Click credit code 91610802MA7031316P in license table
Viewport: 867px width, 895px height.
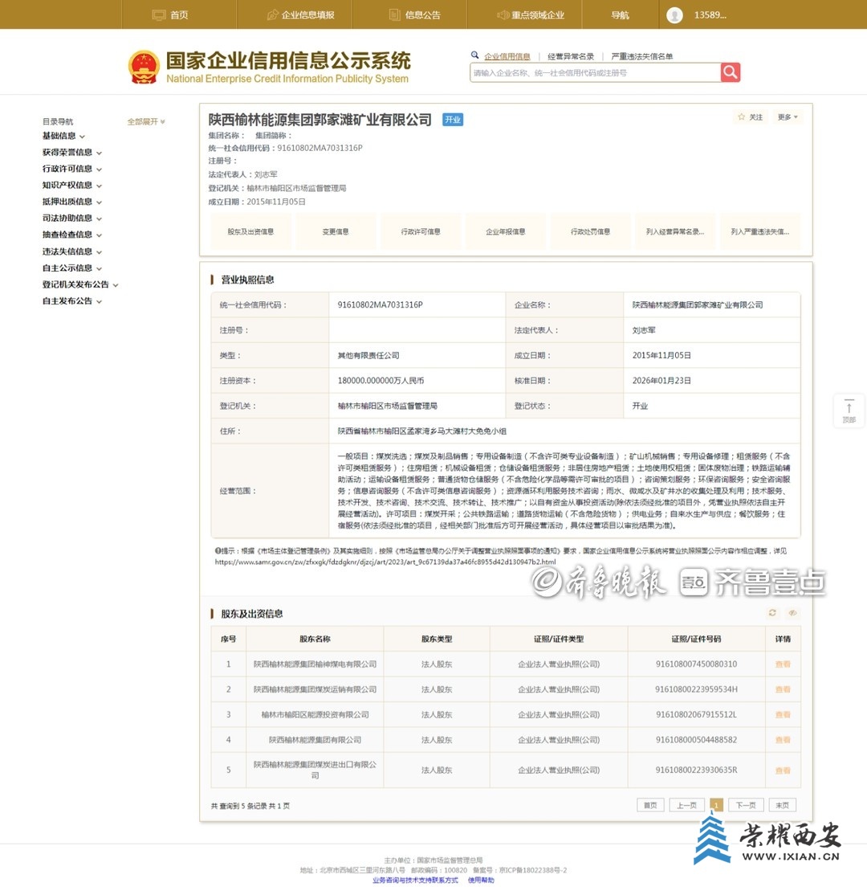pos(380,304)
